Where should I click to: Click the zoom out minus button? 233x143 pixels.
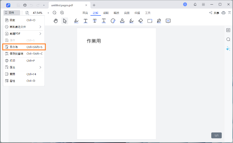point(55,13)
